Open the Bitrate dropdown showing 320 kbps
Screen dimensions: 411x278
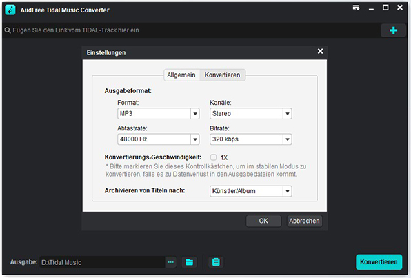coord(250,139)
